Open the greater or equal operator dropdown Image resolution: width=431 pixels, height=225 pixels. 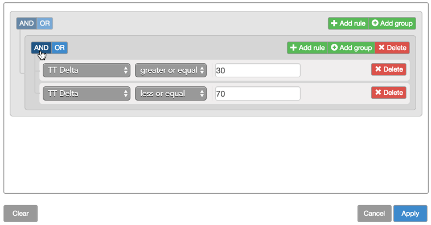click(x=171, y=70)
